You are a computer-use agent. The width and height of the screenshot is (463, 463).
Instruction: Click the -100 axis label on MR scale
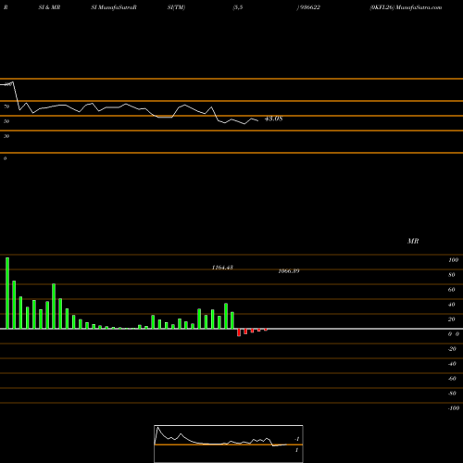tap(453, 408)
